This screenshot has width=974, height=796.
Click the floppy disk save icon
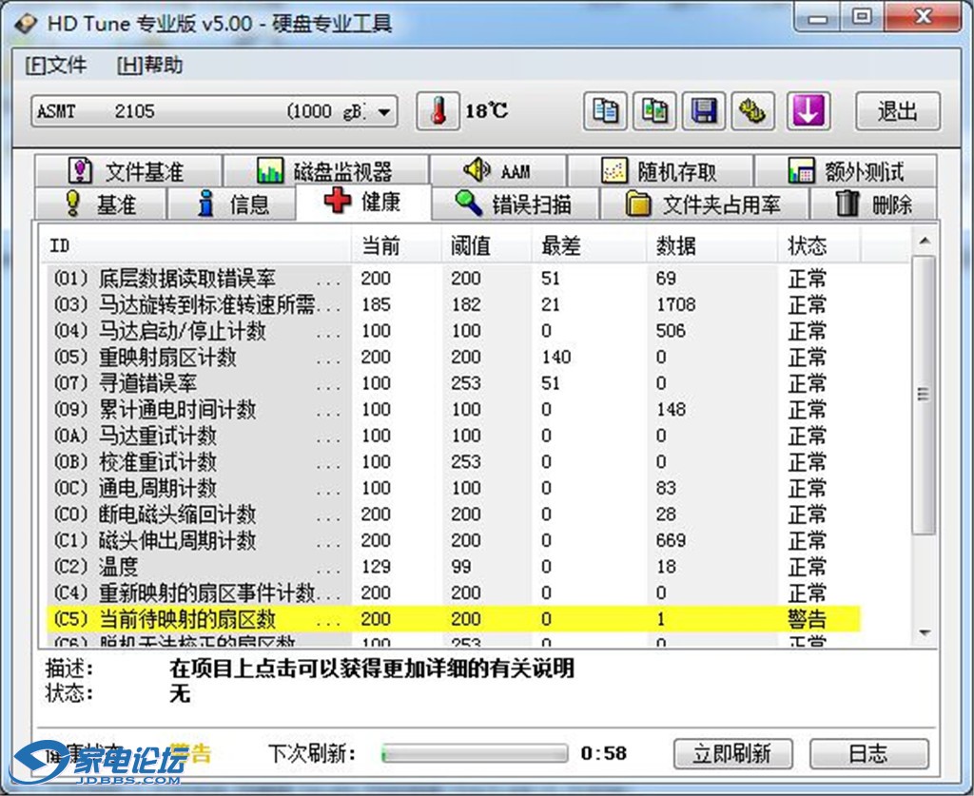click(x=704, y=111)
